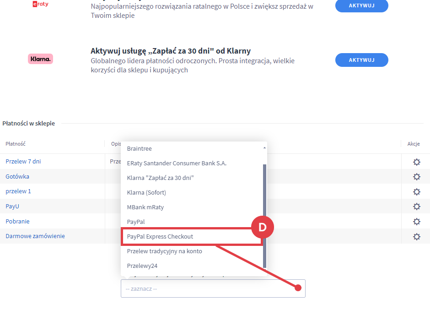
Task: Click the dropdown list scrollbar thumb
Action: 265,216
